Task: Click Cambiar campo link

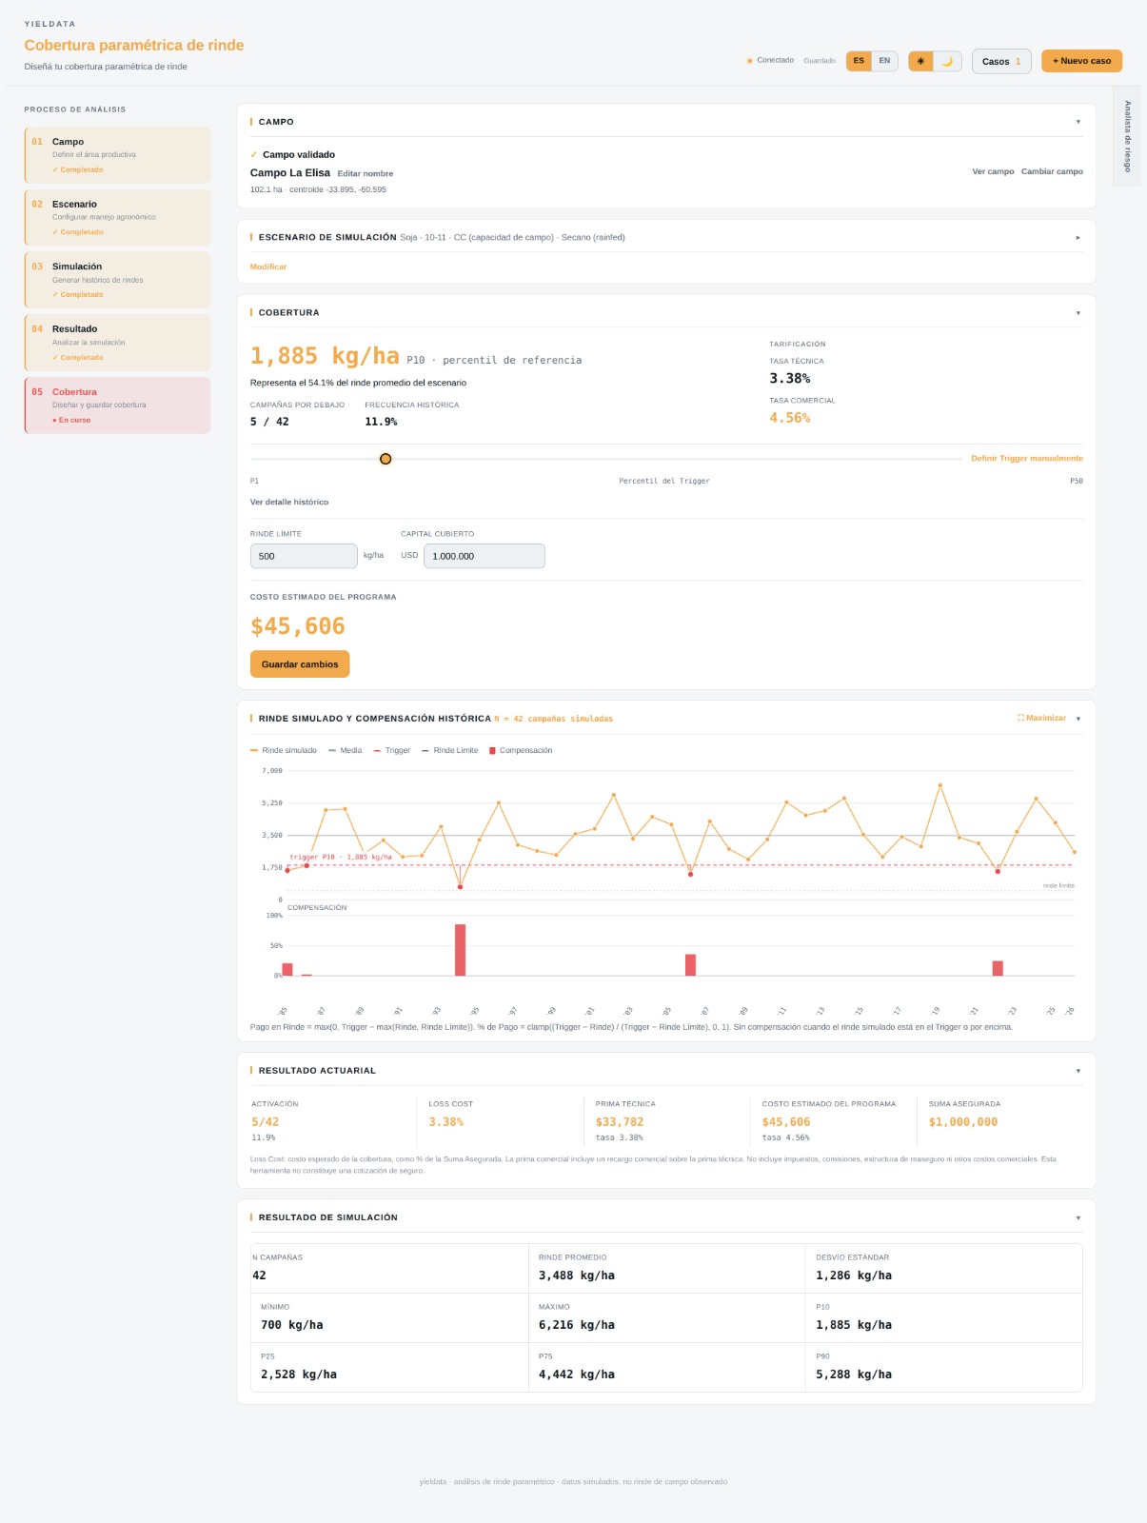Action: pos(1052,171)
